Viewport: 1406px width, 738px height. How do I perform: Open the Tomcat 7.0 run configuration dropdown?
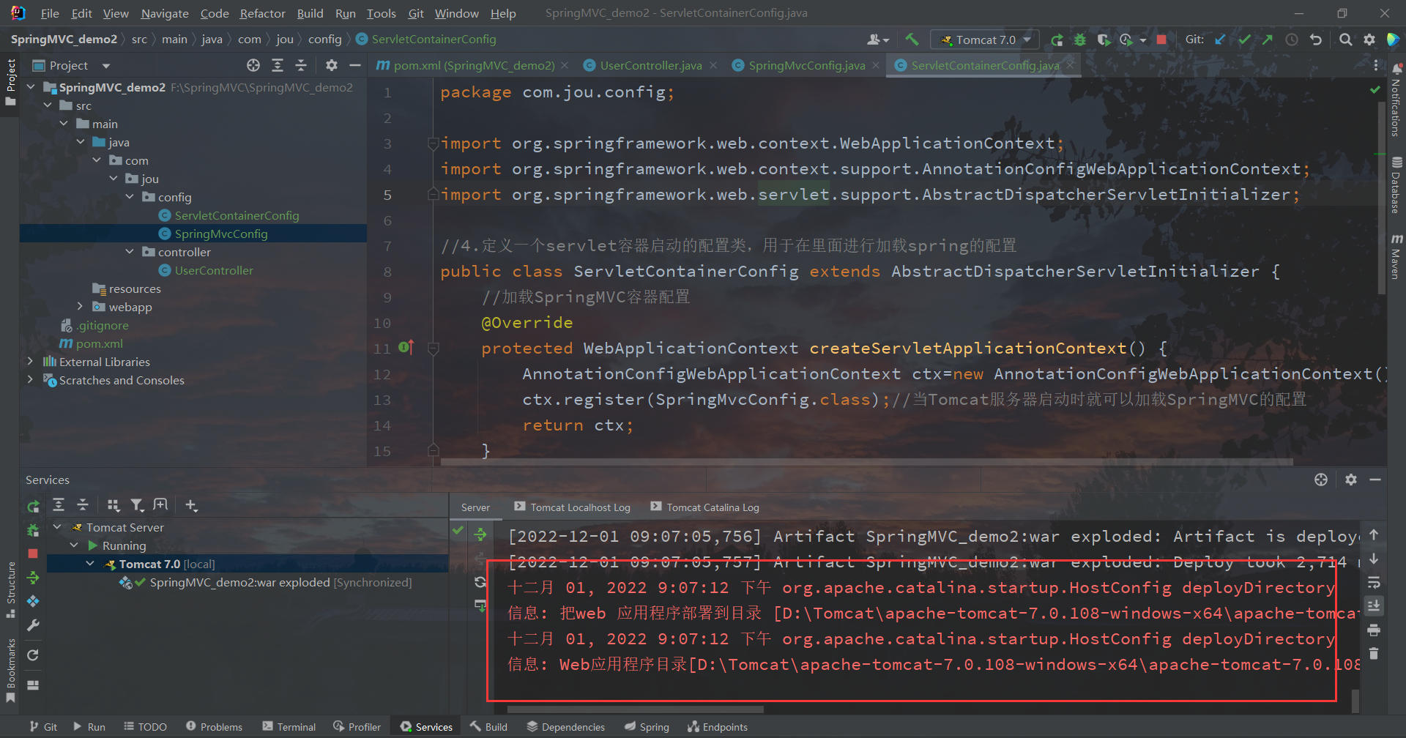click(x=986, y=40)
